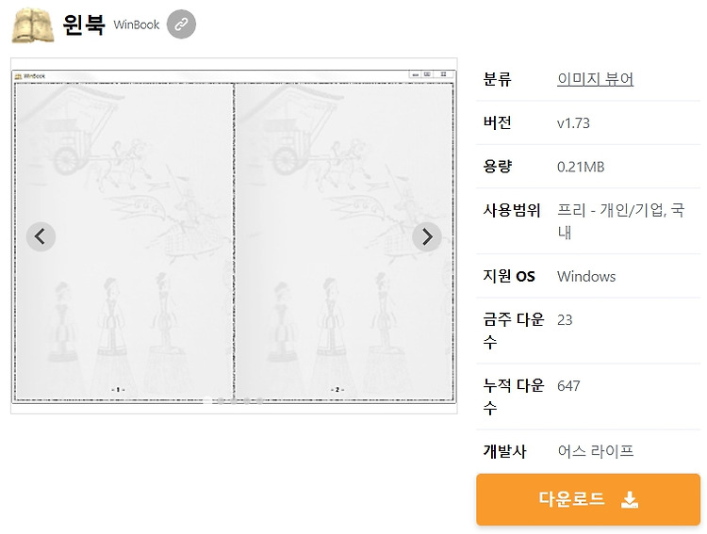Click minimize icon in preview window
The height and width of the screenshot is (534, 707).
(x=415, y=74)
